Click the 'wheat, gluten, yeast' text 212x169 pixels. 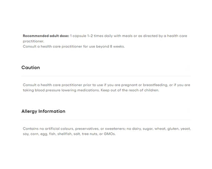click(173, 129)
